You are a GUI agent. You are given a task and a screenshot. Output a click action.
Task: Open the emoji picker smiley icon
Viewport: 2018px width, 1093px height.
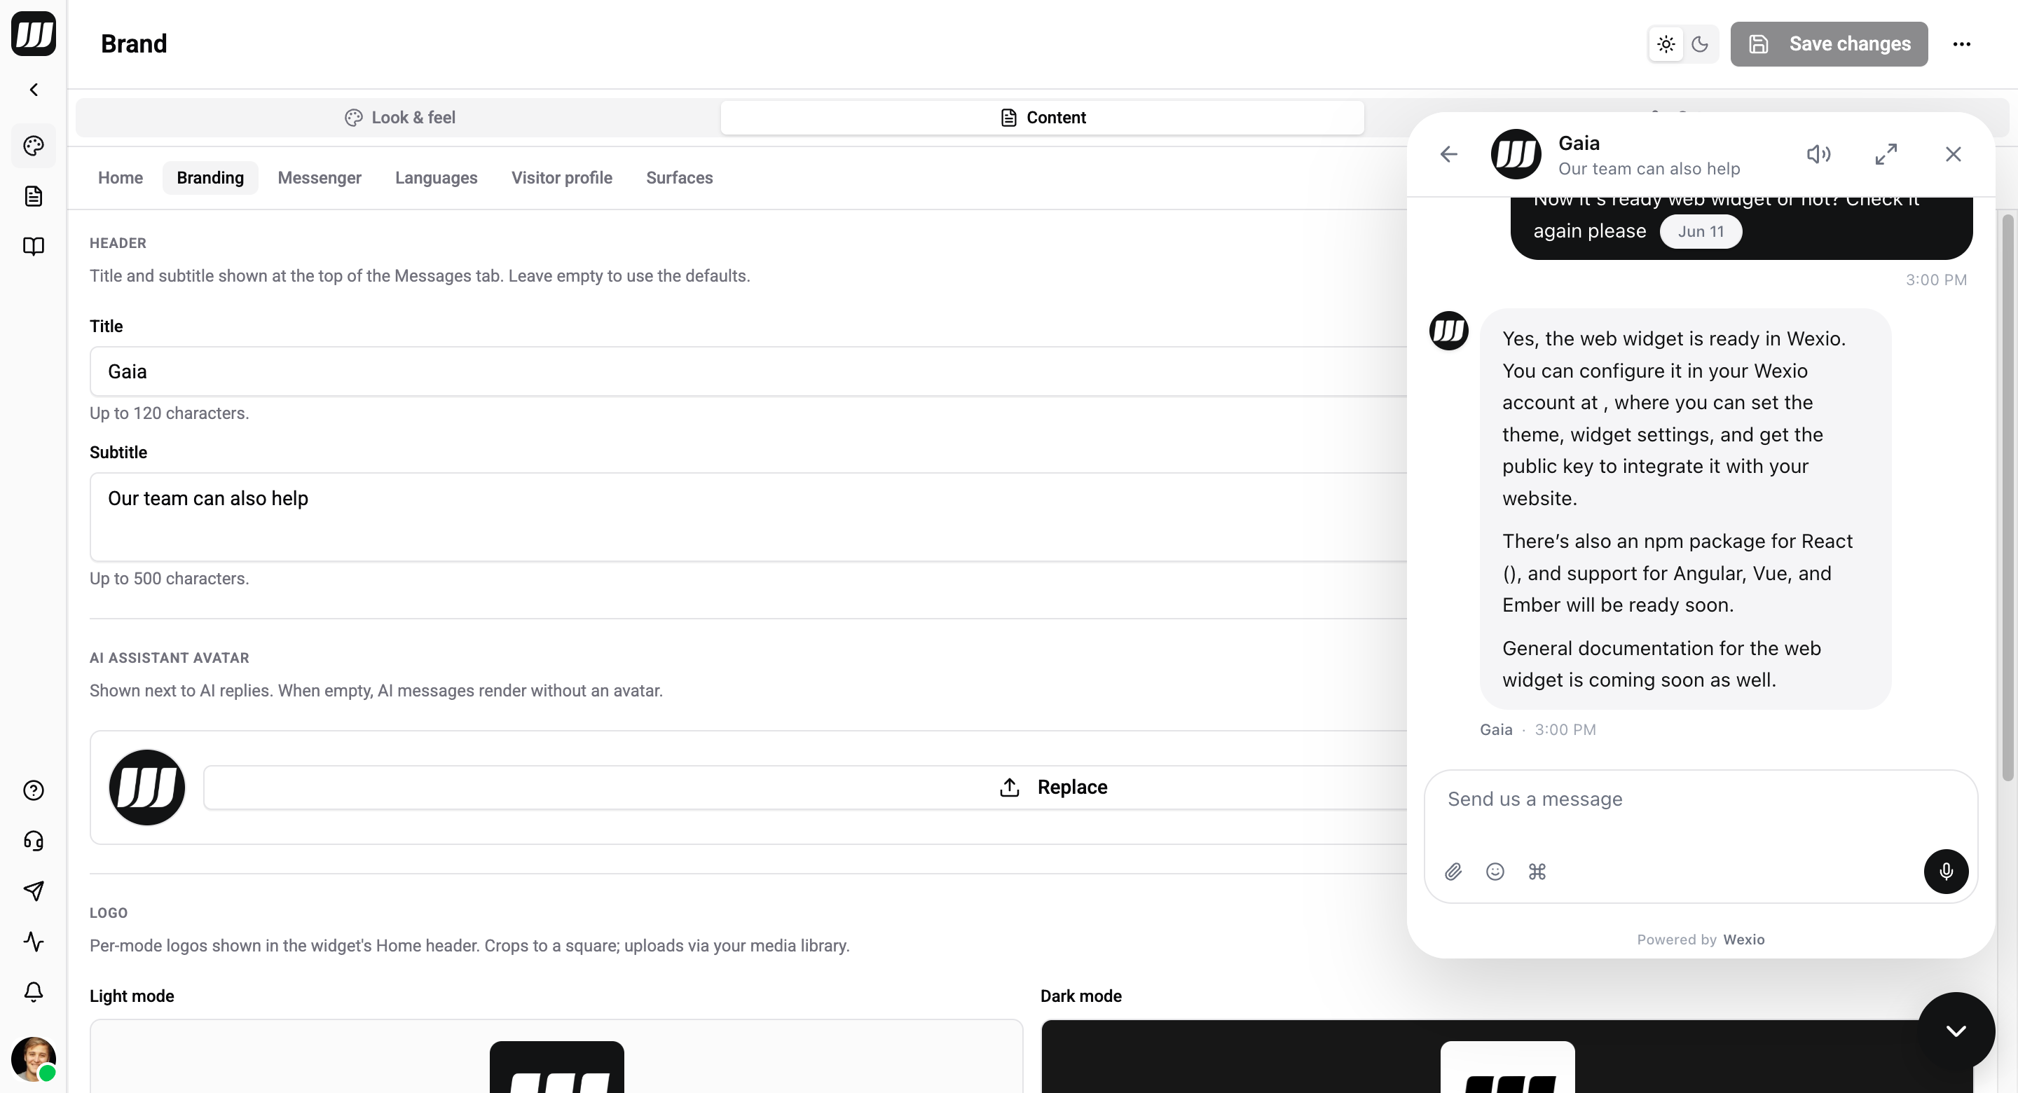(x=1495, y=872)
